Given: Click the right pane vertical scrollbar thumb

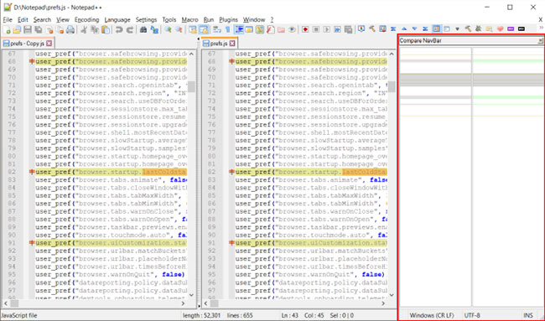Looking at the screenshot, I should 392,86.
